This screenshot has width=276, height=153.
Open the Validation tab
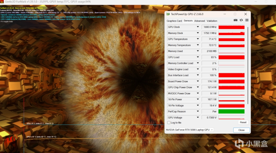pos(212,21)
